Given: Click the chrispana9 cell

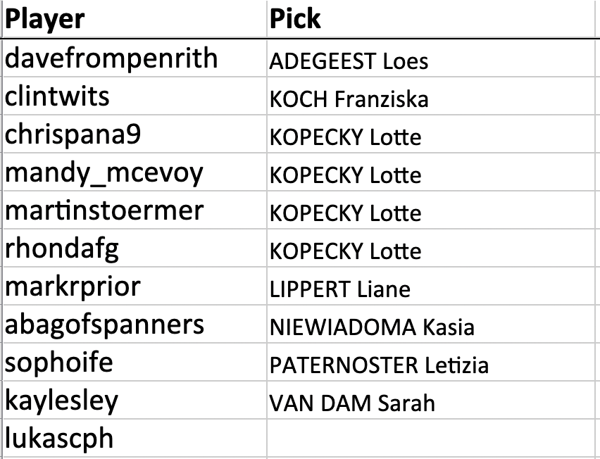Looking at the screenshot, I should tap(135, 134).
